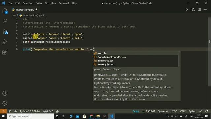Image resolution: width=211 pixels, height=119 pixels.
Task: Click the eye icon in status bar
Action: 15,111
